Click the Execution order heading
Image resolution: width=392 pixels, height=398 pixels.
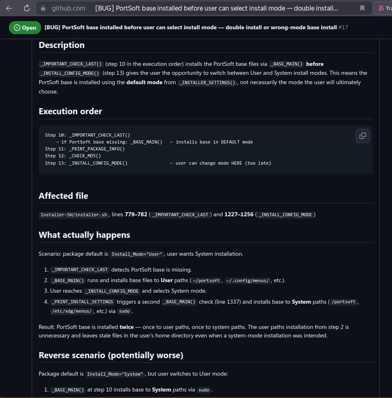click(x=70, y=111)
